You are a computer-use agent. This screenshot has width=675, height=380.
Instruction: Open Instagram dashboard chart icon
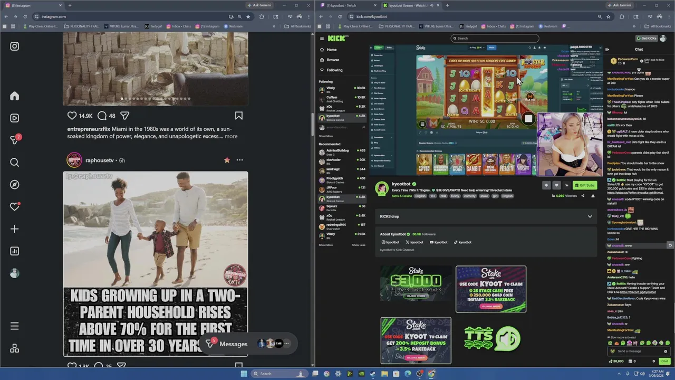tap(15, 251)
